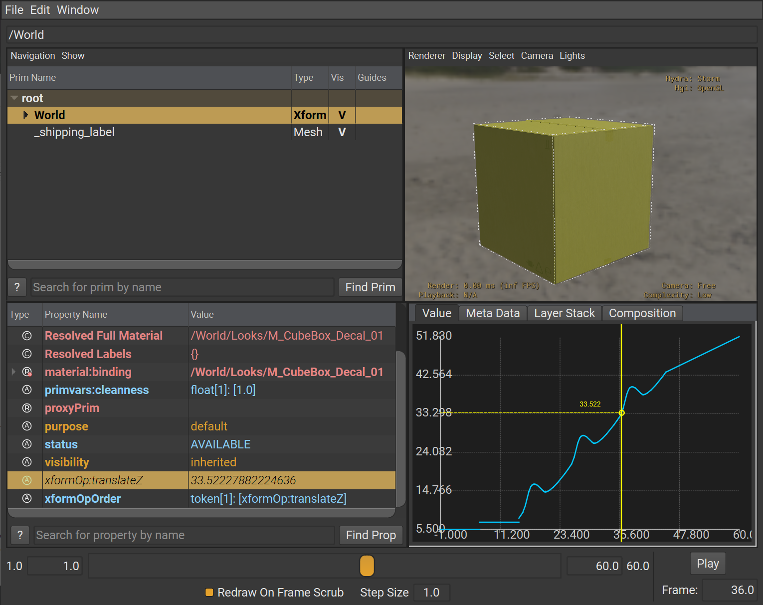Viewport: 763px width, 605px height.
Task: Toggle visibility of World prim
Action: pyautogui.click(x=342, y=115)
